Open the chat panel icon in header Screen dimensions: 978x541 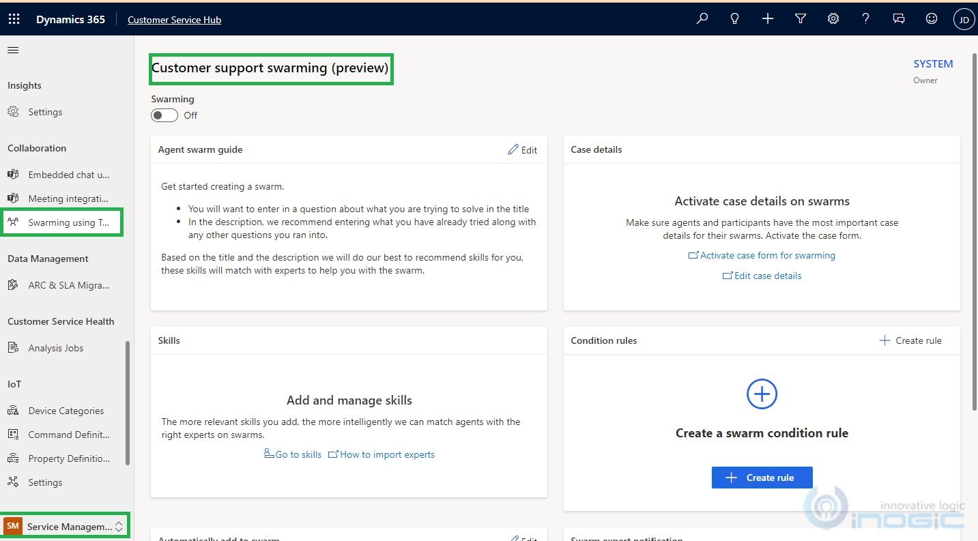pyautogui.click(x=899, y=19)
